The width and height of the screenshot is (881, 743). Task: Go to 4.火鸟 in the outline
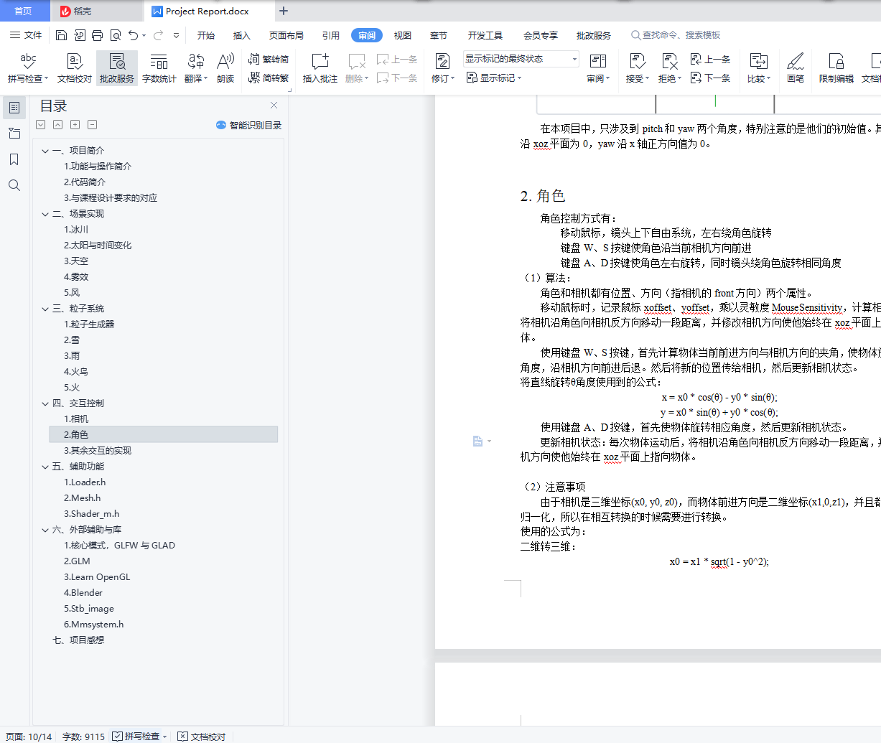pyautogui.click(x=76, y=372)
